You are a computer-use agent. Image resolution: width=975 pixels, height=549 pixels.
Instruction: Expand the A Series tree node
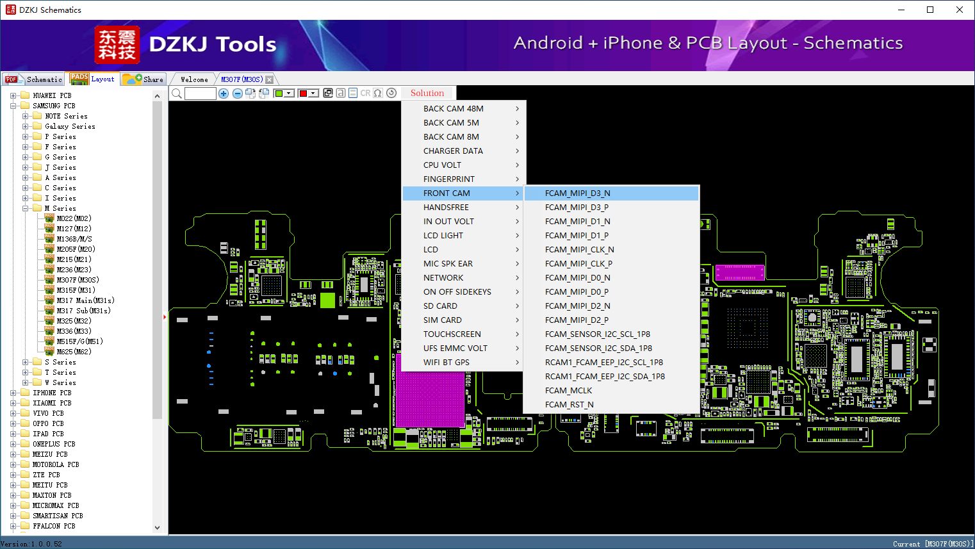pos(25,177)
